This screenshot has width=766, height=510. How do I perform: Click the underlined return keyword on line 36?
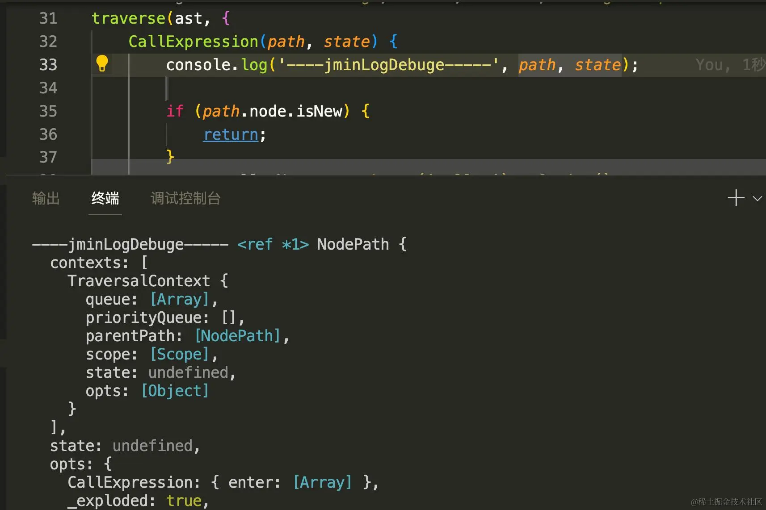click(x=231, y=134)
